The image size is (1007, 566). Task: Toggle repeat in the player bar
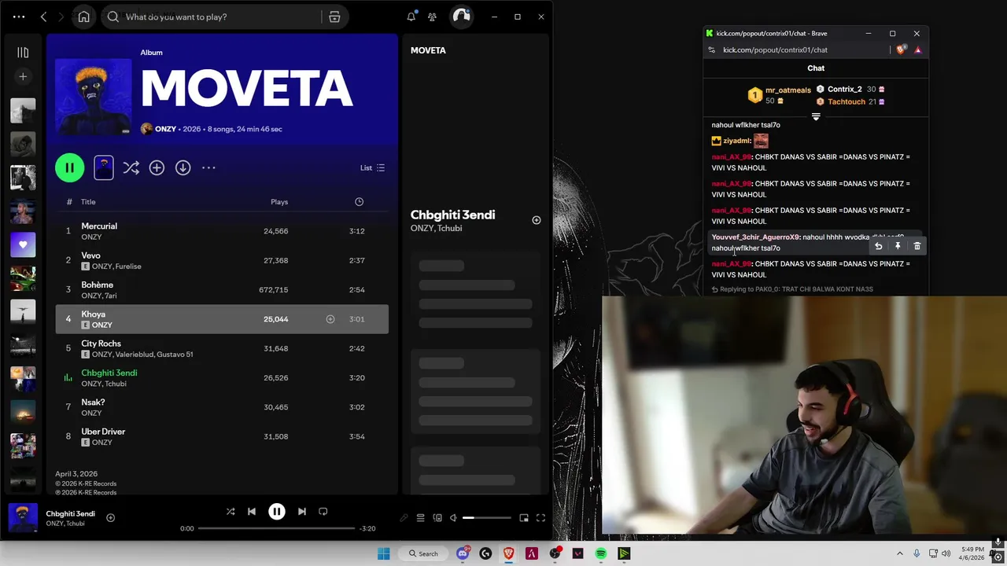point(323,512)
